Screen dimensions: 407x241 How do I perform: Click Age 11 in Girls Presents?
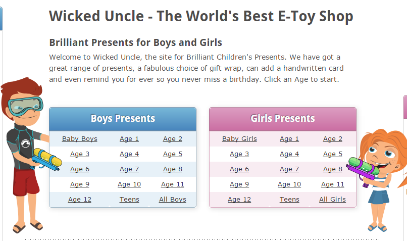(333, 184)
